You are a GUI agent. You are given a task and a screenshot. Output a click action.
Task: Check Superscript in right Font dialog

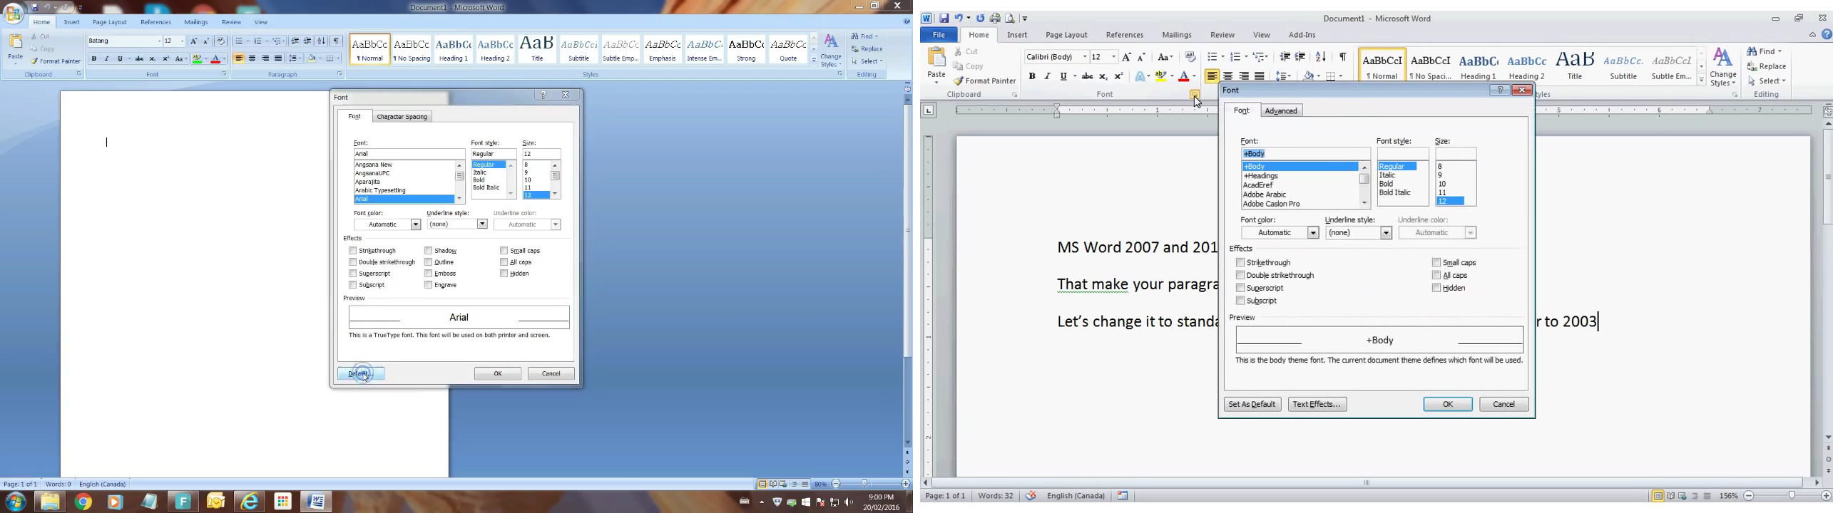tap(1240, 288)
